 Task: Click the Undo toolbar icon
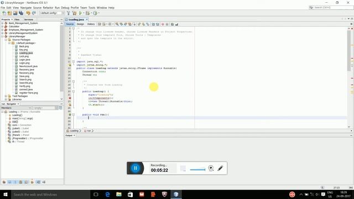pos(28,13)
